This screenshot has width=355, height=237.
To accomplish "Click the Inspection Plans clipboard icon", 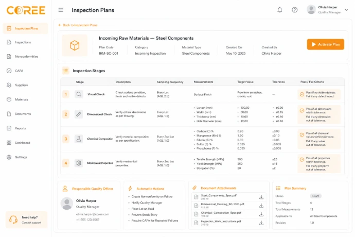I will coord(9,28).
